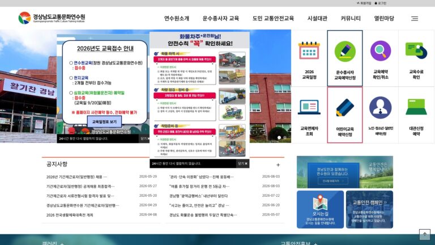The image size is (435, 245).
Task: Open notice 기간제근로자 서류전형시험 합격자 발표
Action: click(80, 196)
